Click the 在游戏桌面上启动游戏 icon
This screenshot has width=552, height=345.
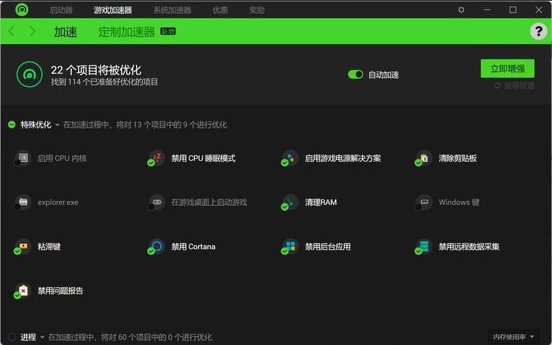[156, 202]
